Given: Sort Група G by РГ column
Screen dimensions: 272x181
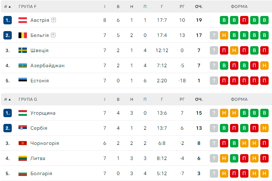Looking at the screenshot, I should point(182,99).
